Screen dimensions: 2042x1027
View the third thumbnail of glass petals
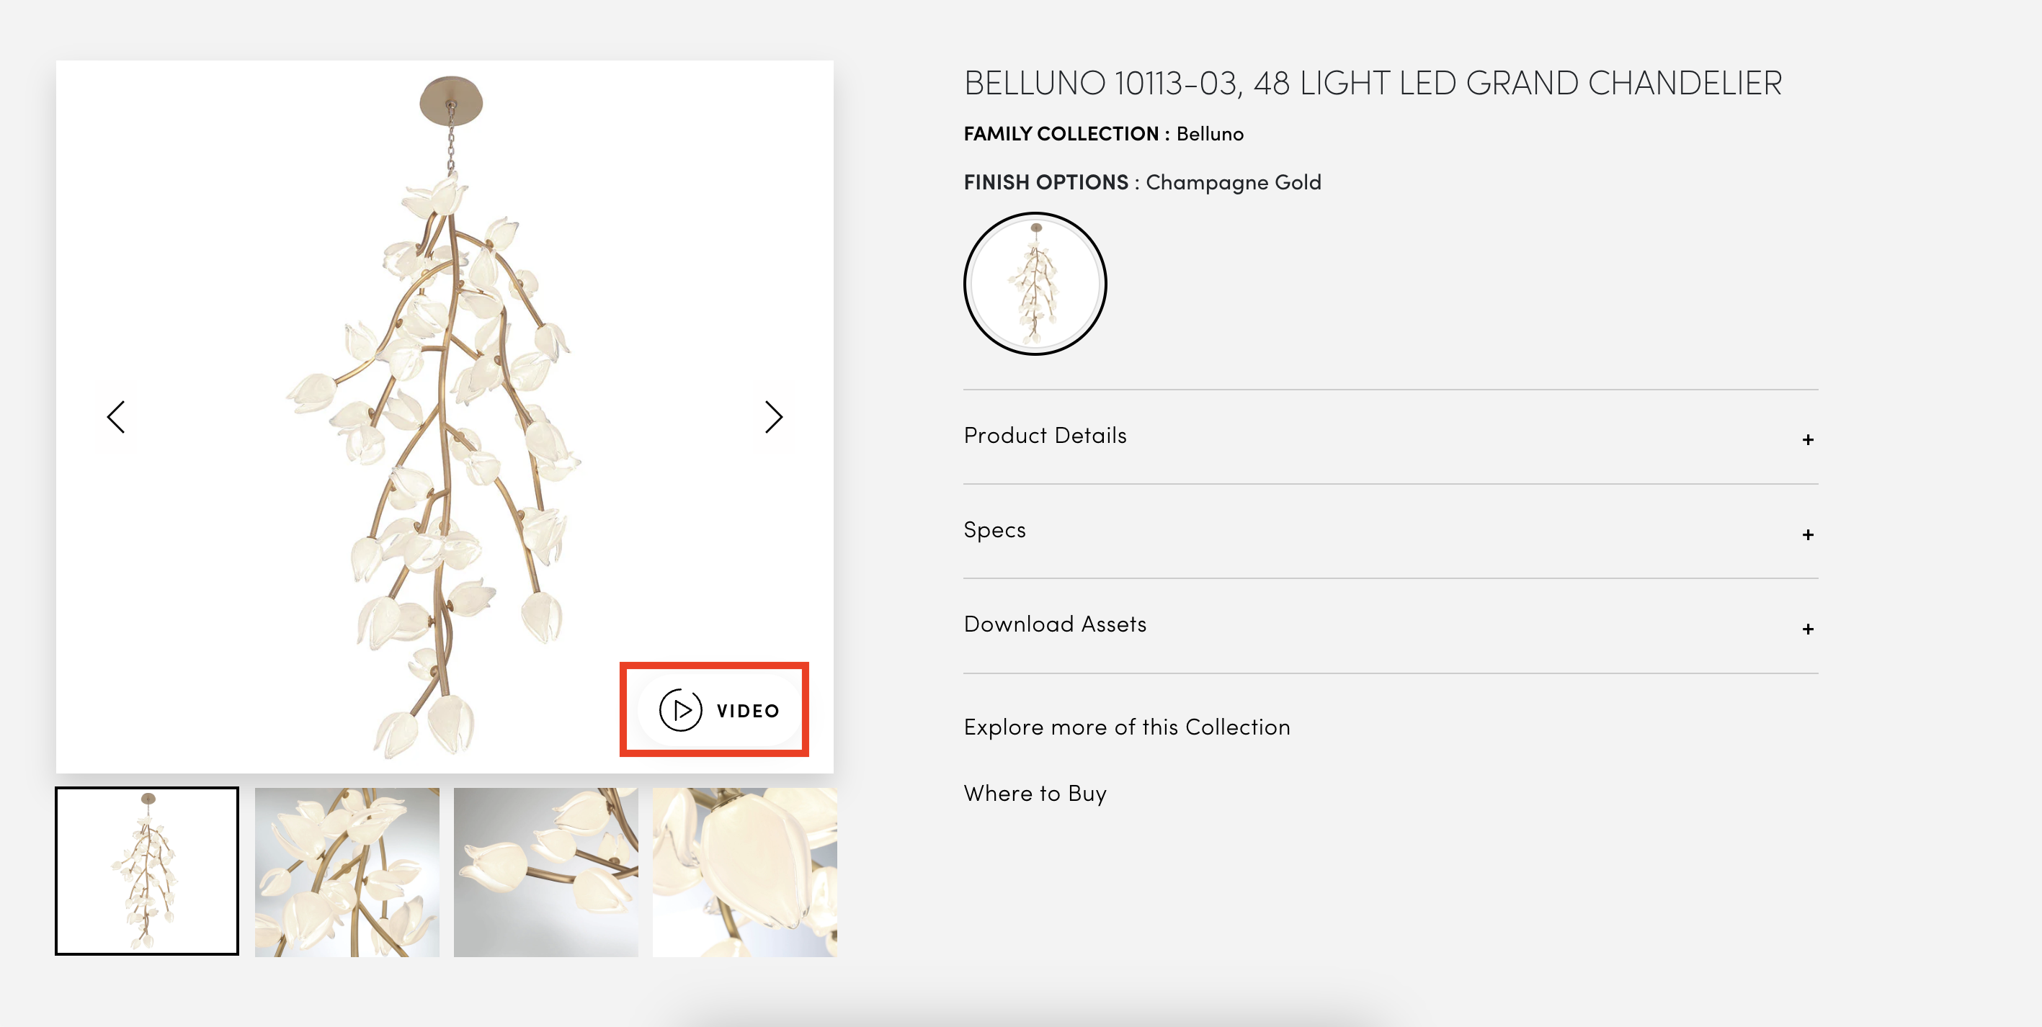point(545,871)
